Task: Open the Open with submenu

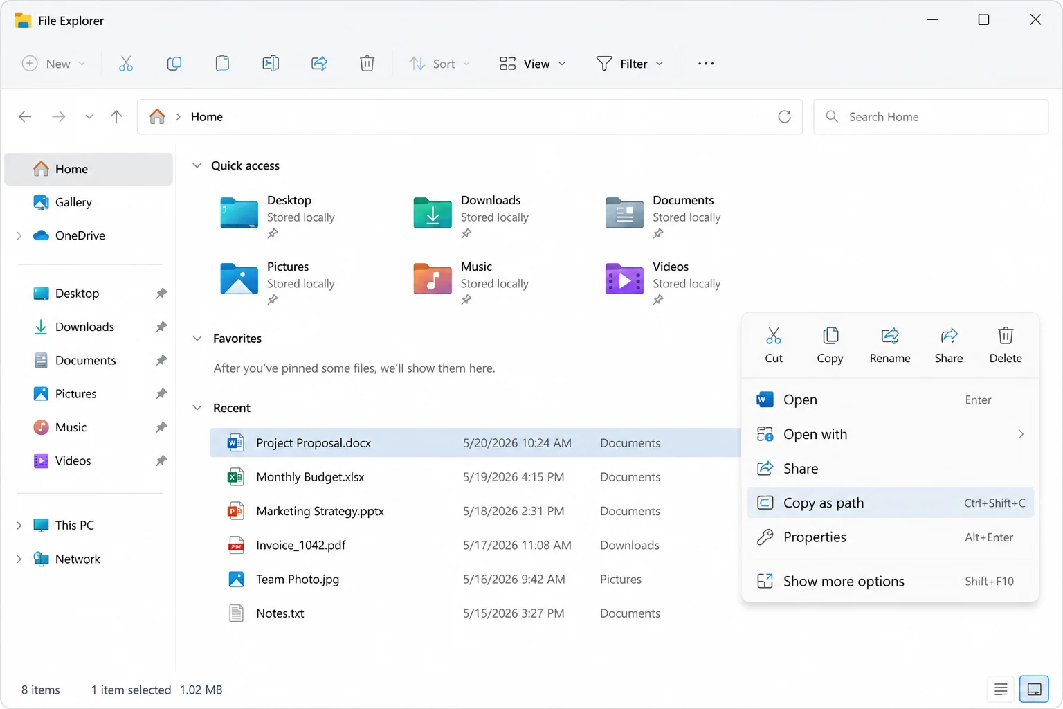Action: coord(890,434)
